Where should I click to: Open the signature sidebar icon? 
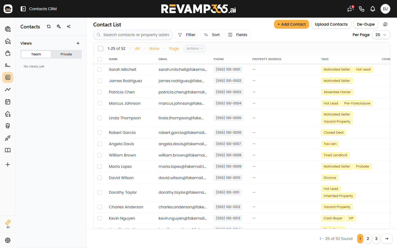pyautogui.click(x=8, y=65)
